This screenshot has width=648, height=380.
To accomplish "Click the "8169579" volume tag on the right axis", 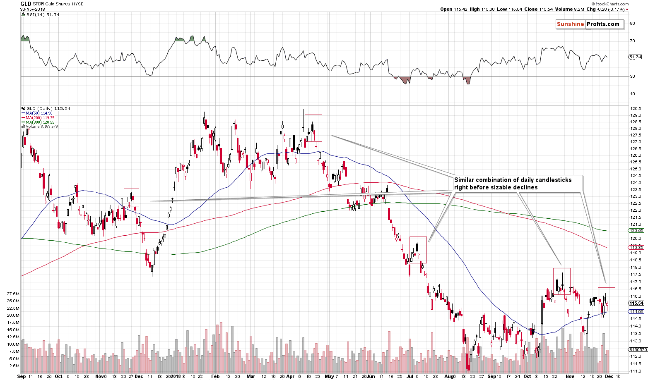I will coord(638,350).
